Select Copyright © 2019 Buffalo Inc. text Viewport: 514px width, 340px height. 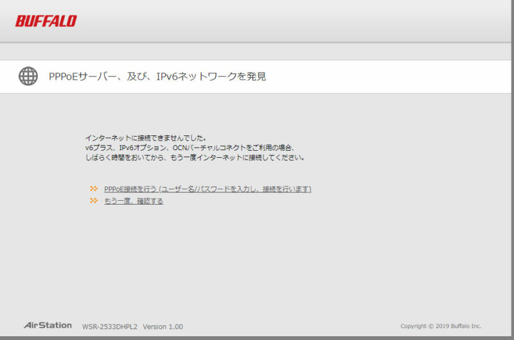coord(441,326)
